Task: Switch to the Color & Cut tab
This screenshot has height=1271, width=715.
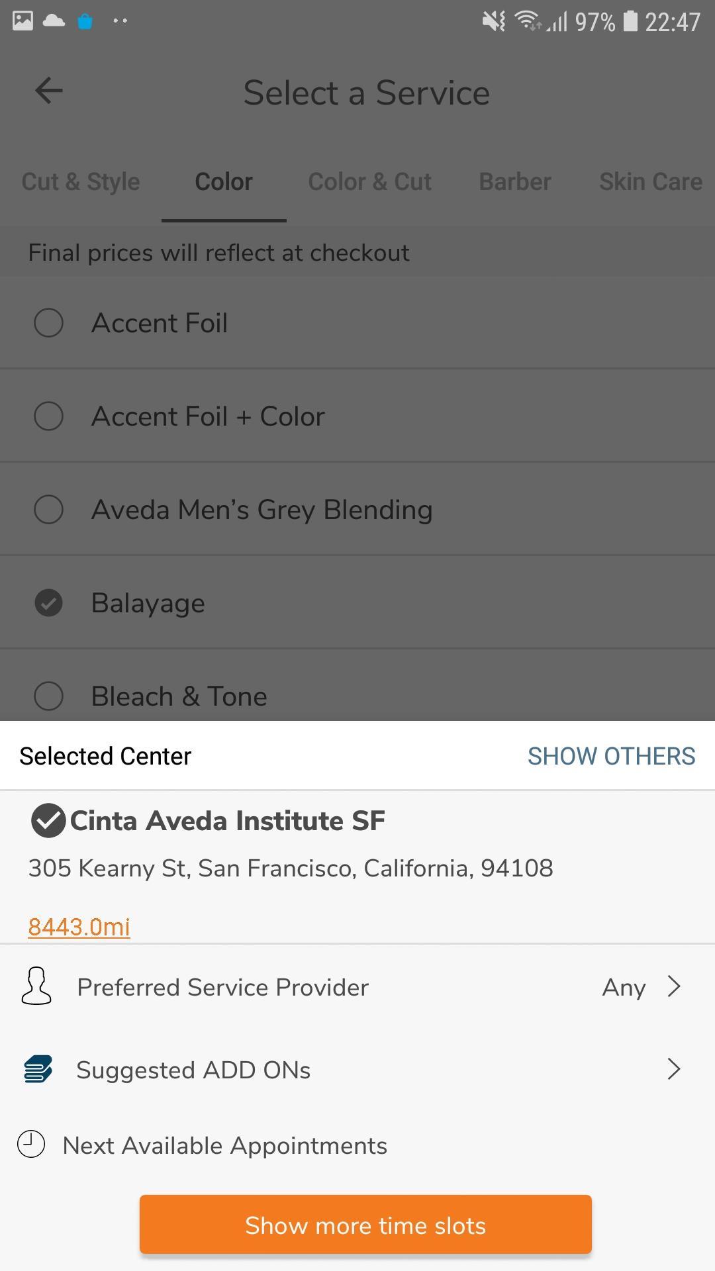Action: [x=370, y=181]
